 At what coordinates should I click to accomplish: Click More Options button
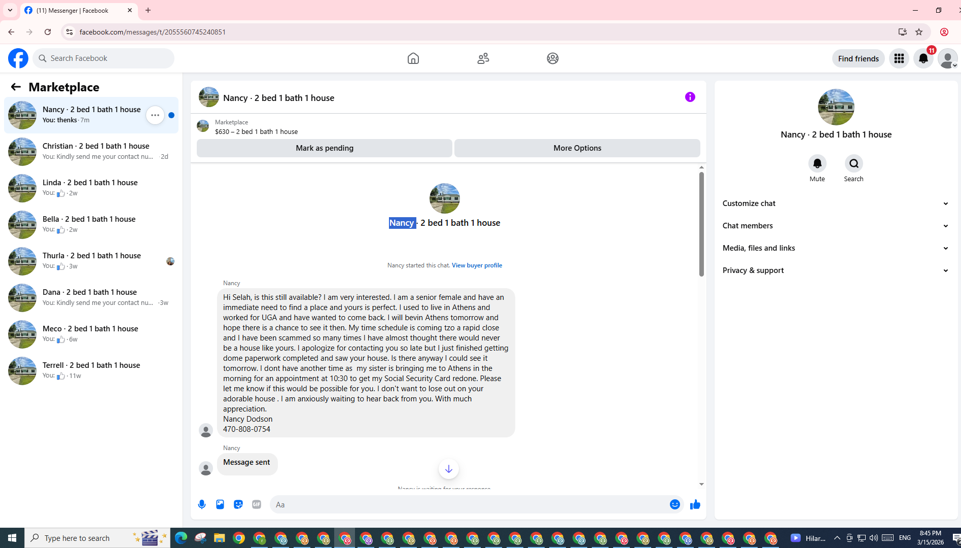tap(577, 148)
